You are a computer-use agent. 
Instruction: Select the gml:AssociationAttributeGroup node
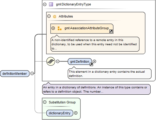click(x=82, y=29)
